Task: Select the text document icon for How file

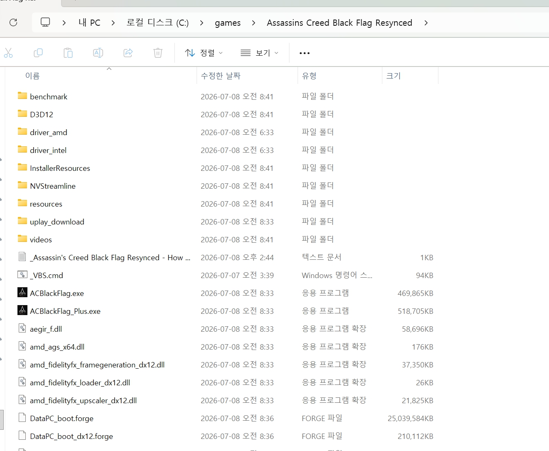Action: click(22, 256)
